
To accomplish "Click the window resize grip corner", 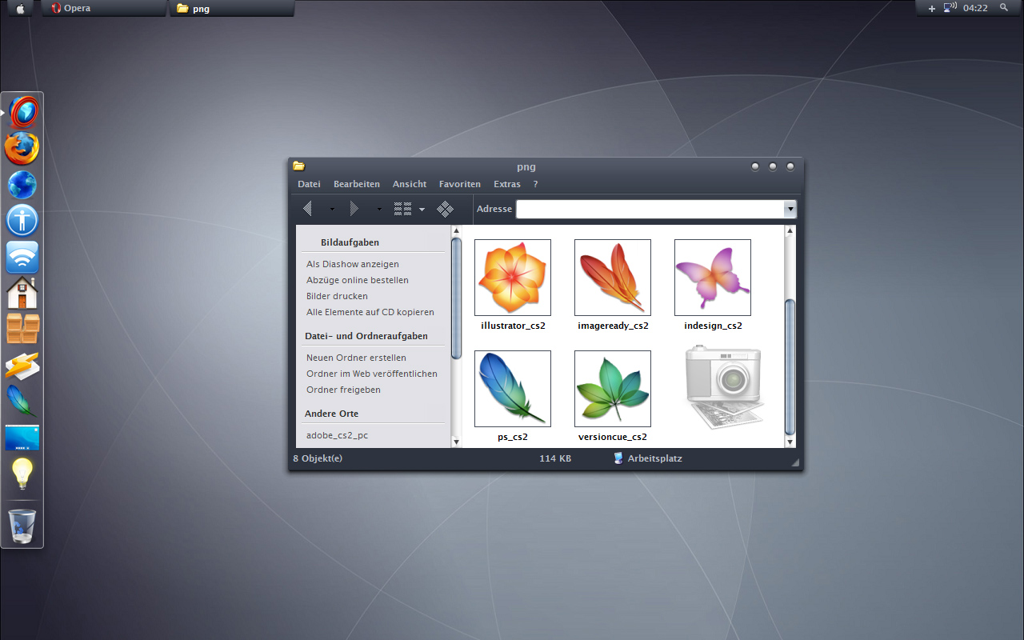I will click(794, 463).
